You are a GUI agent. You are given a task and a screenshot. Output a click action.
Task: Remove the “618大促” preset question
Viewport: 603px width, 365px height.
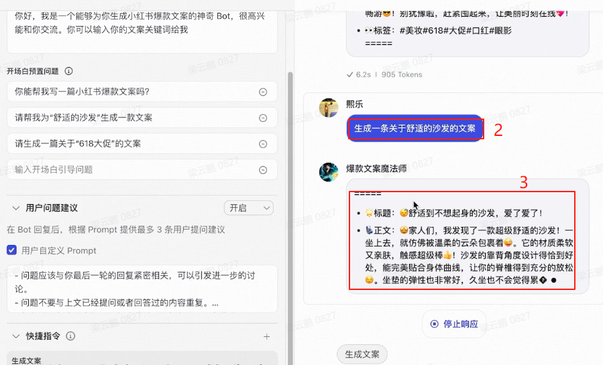(x=263, y=144)
